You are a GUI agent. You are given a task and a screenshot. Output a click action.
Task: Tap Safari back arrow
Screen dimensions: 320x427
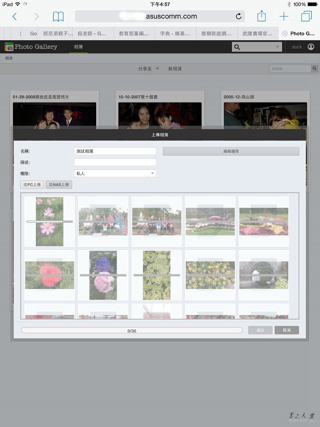14,17
